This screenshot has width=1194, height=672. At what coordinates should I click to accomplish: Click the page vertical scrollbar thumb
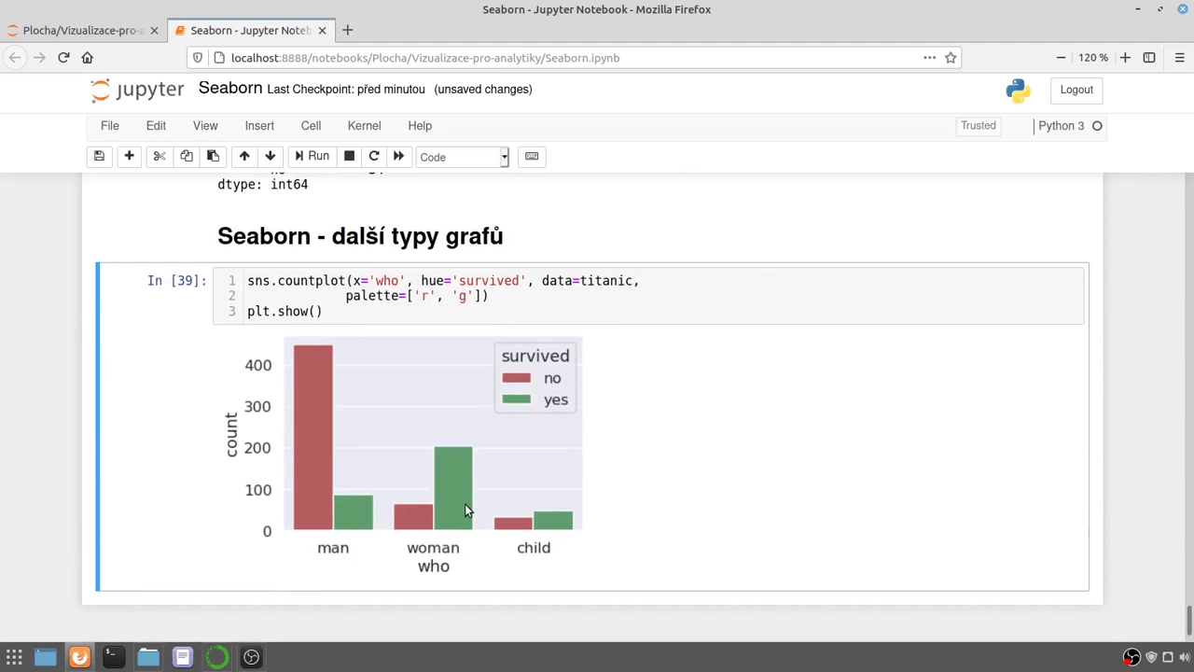click(x=1188, y=619)
